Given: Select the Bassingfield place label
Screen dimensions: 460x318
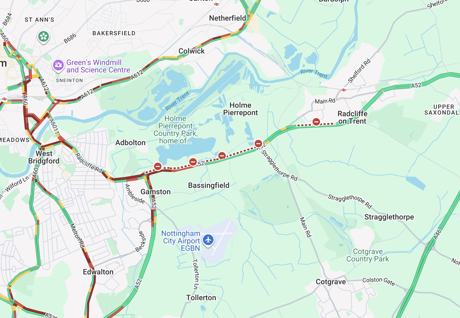Looking at the screenshot, I should pos(208,185).
